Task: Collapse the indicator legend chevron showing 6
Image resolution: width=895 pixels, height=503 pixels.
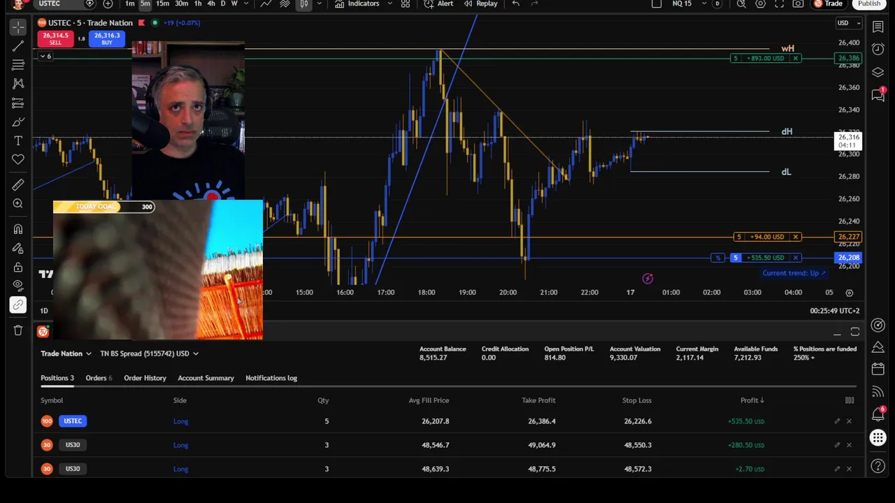Action: (45, 56)
